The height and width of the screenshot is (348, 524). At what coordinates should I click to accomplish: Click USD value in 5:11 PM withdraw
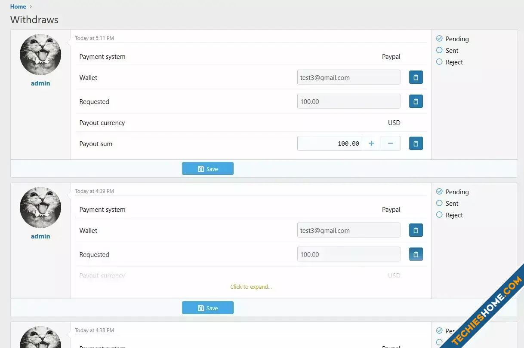click(394, 123)
